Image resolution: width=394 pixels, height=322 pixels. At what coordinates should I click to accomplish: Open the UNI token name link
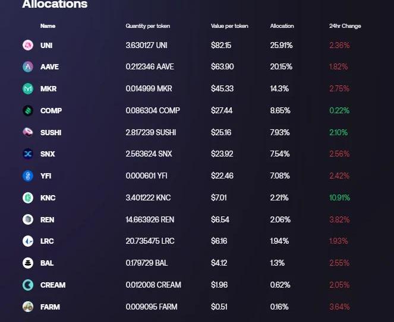click(46, 45)
